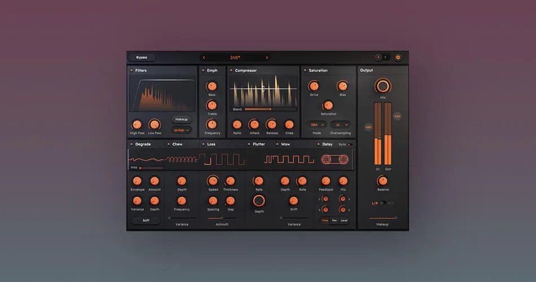536x282 pixels.
Task: Click the Loss Gap knob
Action: pyautogui.click(x=230, y=201)
